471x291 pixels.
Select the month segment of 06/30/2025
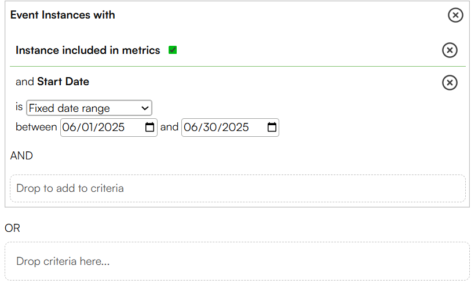click(191, 127)
